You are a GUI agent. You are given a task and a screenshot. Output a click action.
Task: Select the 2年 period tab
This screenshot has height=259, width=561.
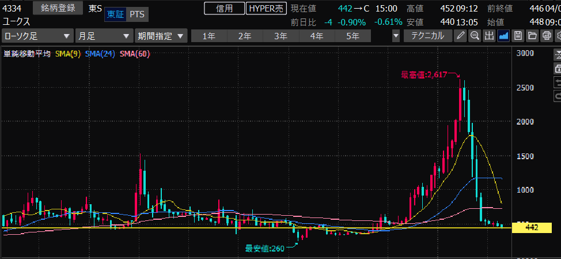tap(245, 36)
